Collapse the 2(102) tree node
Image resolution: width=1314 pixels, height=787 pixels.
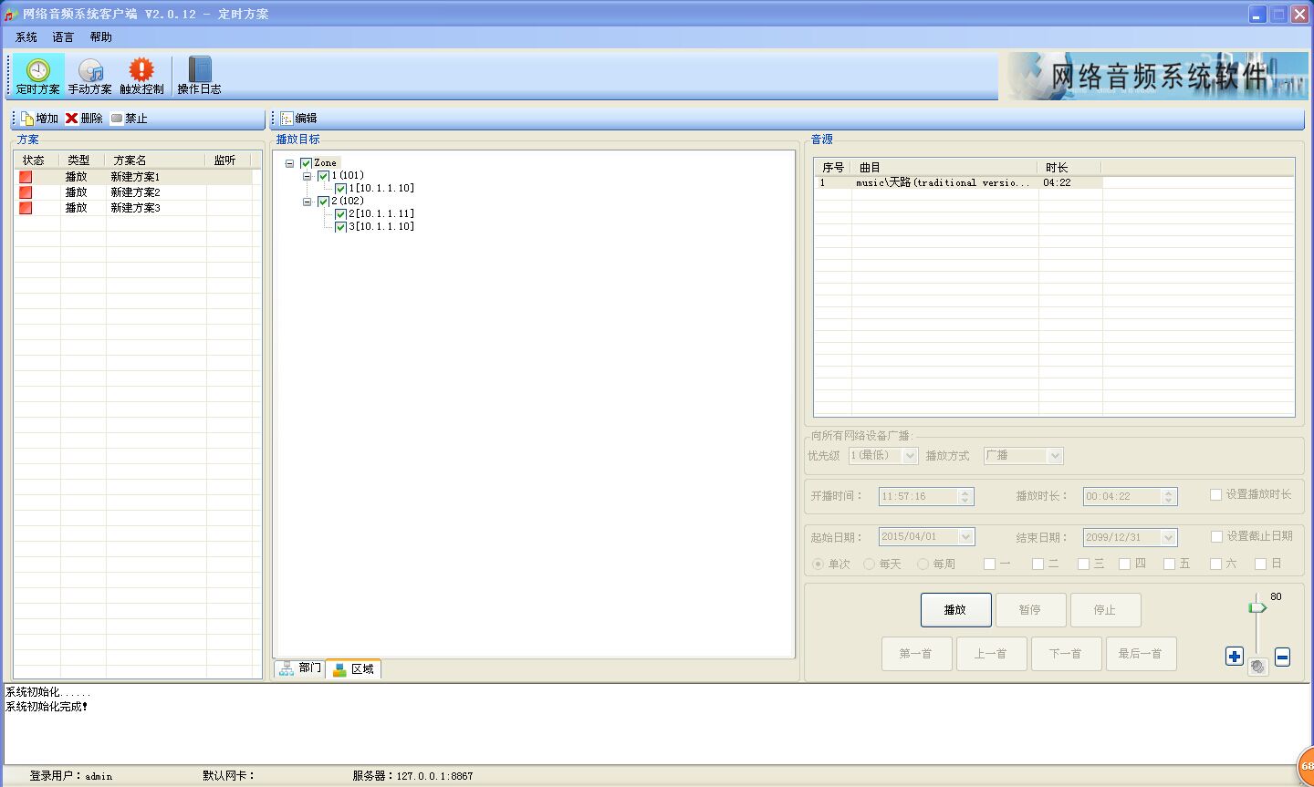pos(308,202)
